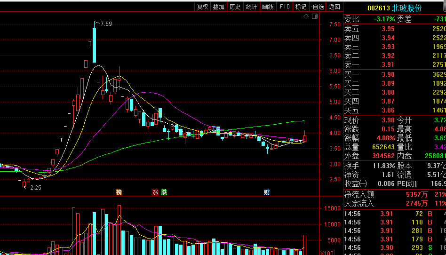446x255 pixels.
Task: Click the diamond icon above the price axis
Action: [306, 16]
